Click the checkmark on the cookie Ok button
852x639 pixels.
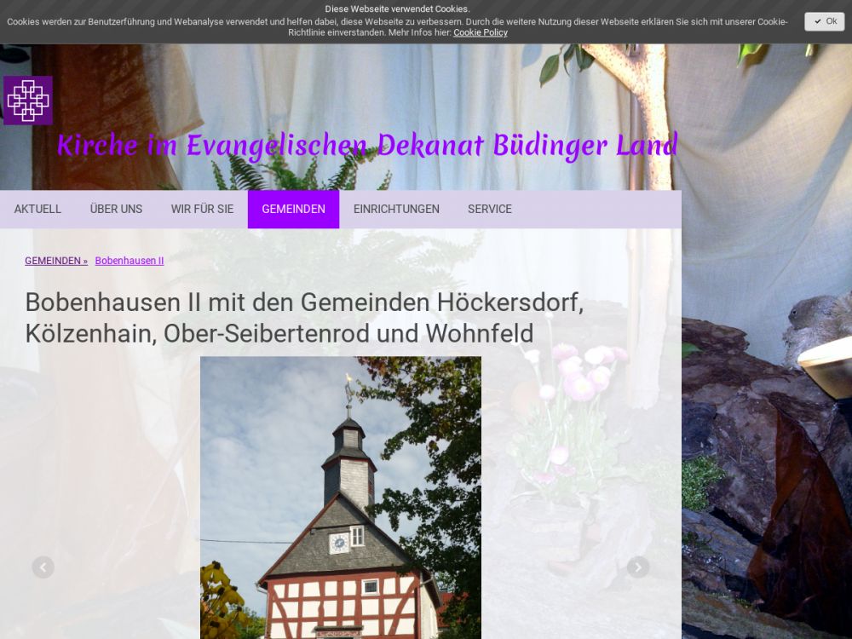(x=818, y=21)
